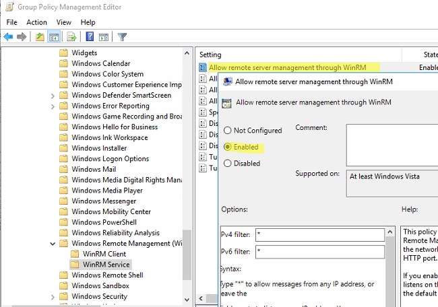Click the Group Policy Management Editor title icon
The height and width of the screenshot is (307, 438).
(10, 7)
